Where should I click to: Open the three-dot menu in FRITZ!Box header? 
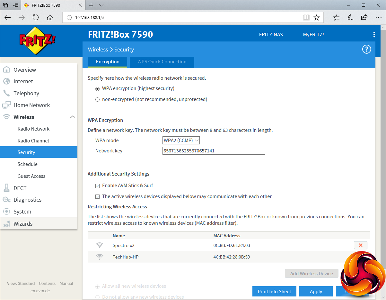tap(374, 35)
